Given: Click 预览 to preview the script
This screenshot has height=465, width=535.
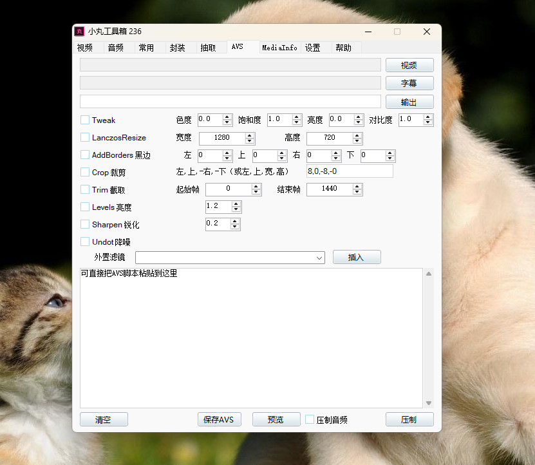Looking at the screenshot, I should pyautogui.click(x=276, y=419).
